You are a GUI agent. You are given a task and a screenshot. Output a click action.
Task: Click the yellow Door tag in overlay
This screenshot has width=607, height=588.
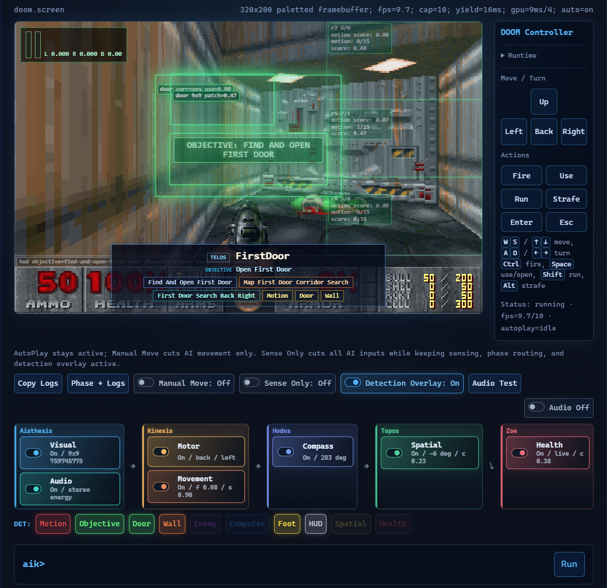306,295
